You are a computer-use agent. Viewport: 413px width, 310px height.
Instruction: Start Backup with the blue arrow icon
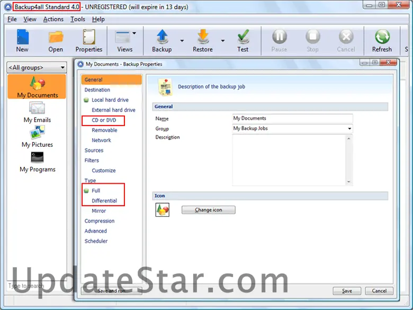[162, 37]
